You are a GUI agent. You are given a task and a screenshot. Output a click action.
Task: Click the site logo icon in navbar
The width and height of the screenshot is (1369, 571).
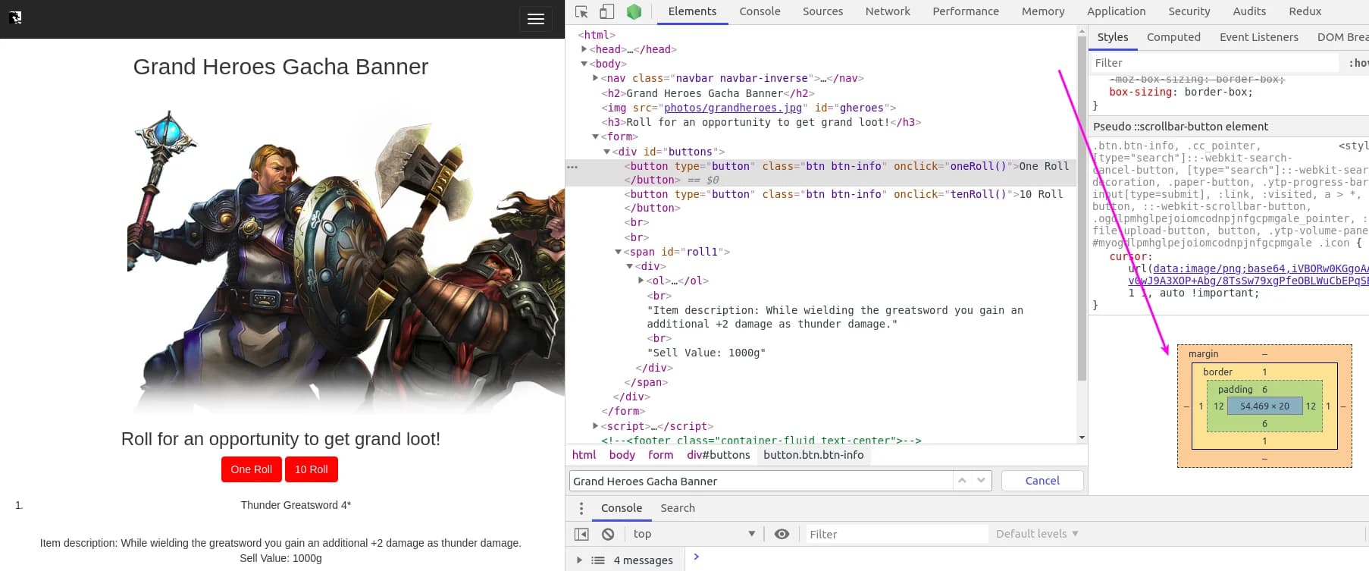(15, 17)
